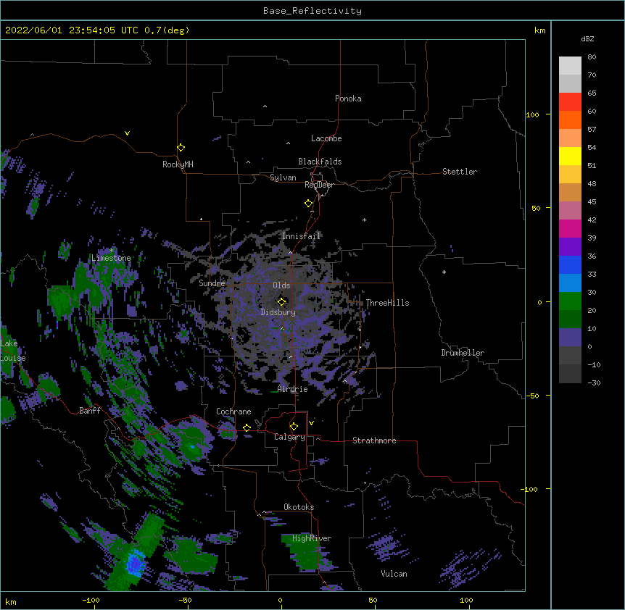Click the -30 value on the dBZ legend
This screenshot has height=610, width=625.
[x=594, y=383]
